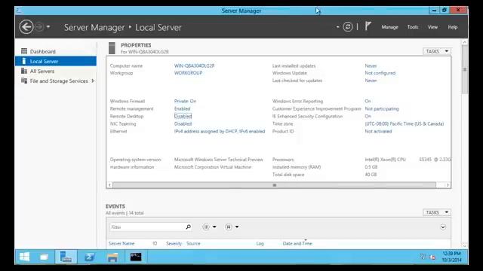Sort events by Server Name column

122,243
